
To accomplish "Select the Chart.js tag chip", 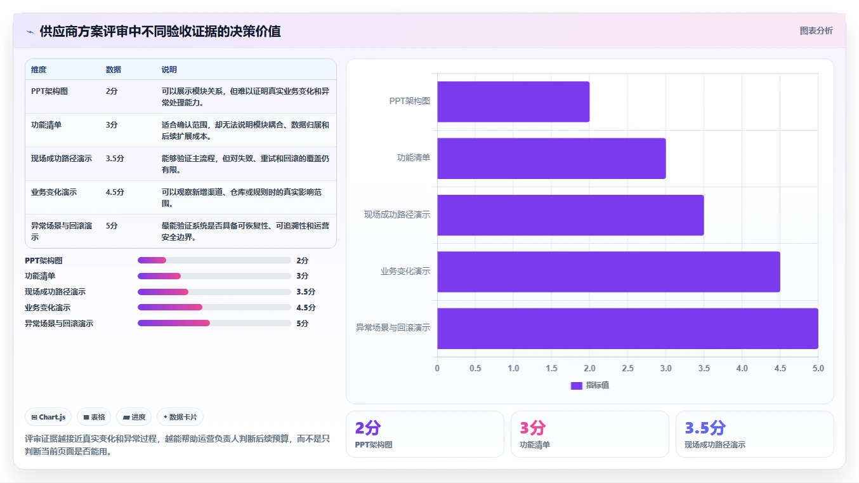I will (49, 417).
